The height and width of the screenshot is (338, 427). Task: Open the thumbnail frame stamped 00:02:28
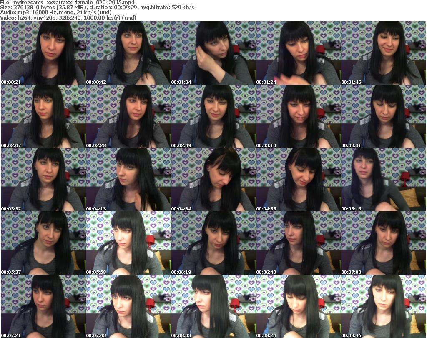point(128,116)
